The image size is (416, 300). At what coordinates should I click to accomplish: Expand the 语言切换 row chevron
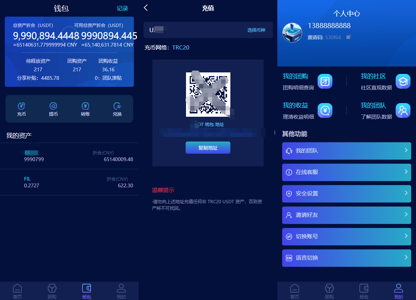[x=406, y=258]
